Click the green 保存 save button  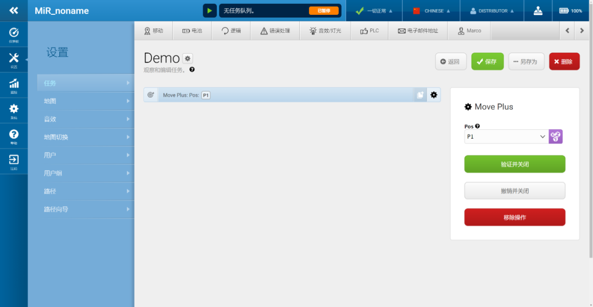(487, 61)
